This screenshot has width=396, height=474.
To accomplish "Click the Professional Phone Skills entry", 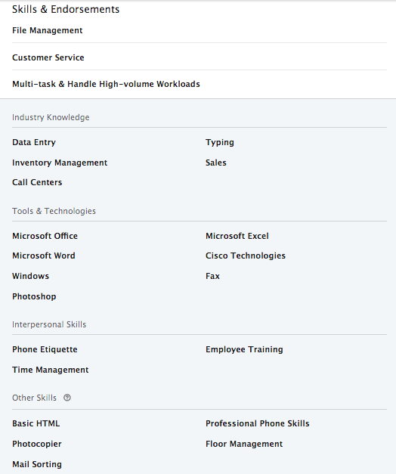I will click(258, 423).
